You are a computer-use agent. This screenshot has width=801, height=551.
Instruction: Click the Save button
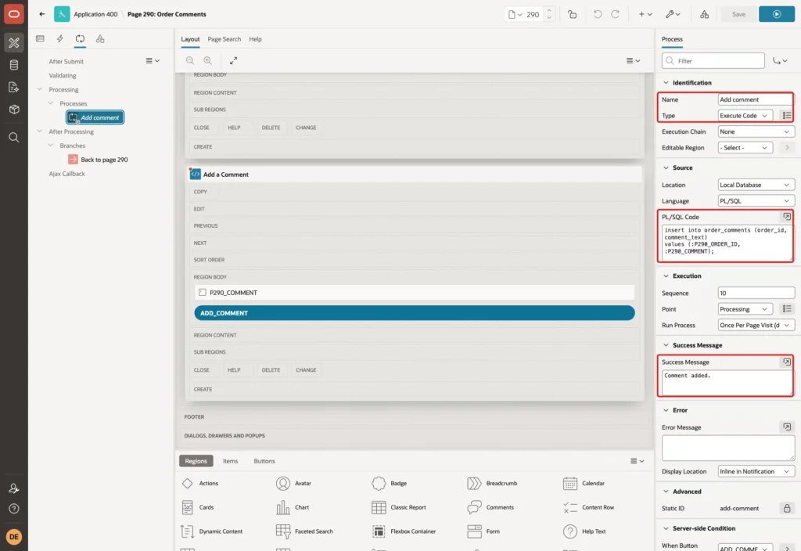[738, 14]
